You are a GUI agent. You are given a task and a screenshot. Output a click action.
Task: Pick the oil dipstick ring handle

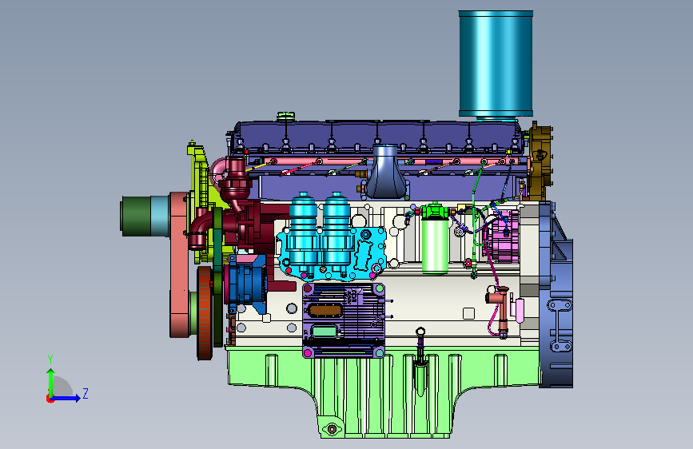tap(420, 332)
